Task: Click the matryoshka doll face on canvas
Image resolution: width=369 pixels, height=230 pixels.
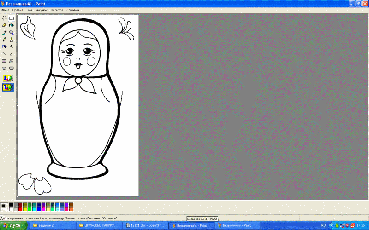Action: [79, 54]
